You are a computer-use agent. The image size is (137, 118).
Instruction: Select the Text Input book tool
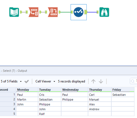(14, 12)
